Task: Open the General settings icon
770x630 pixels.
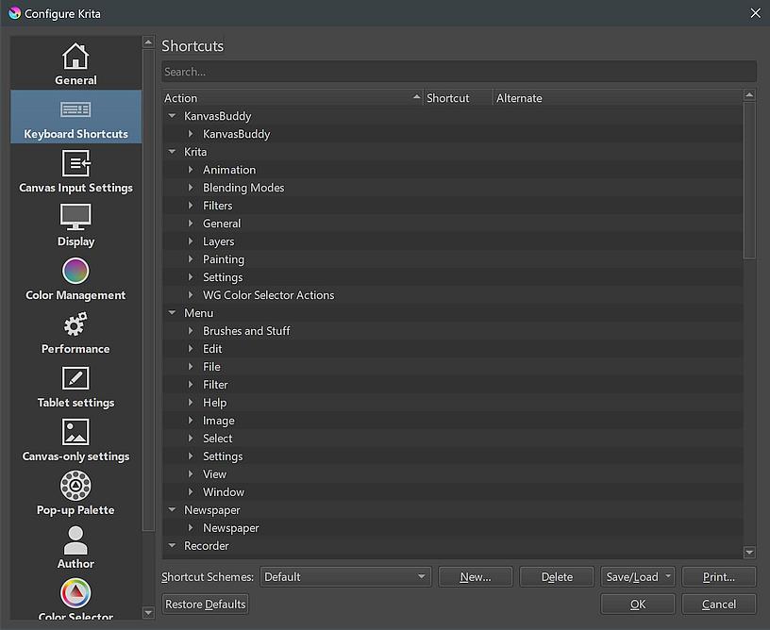Action: coord(75,57)
